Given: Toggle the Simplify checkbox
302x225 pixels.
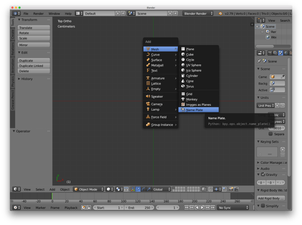Looking at the screenshot, I should [x=263, y=206].
